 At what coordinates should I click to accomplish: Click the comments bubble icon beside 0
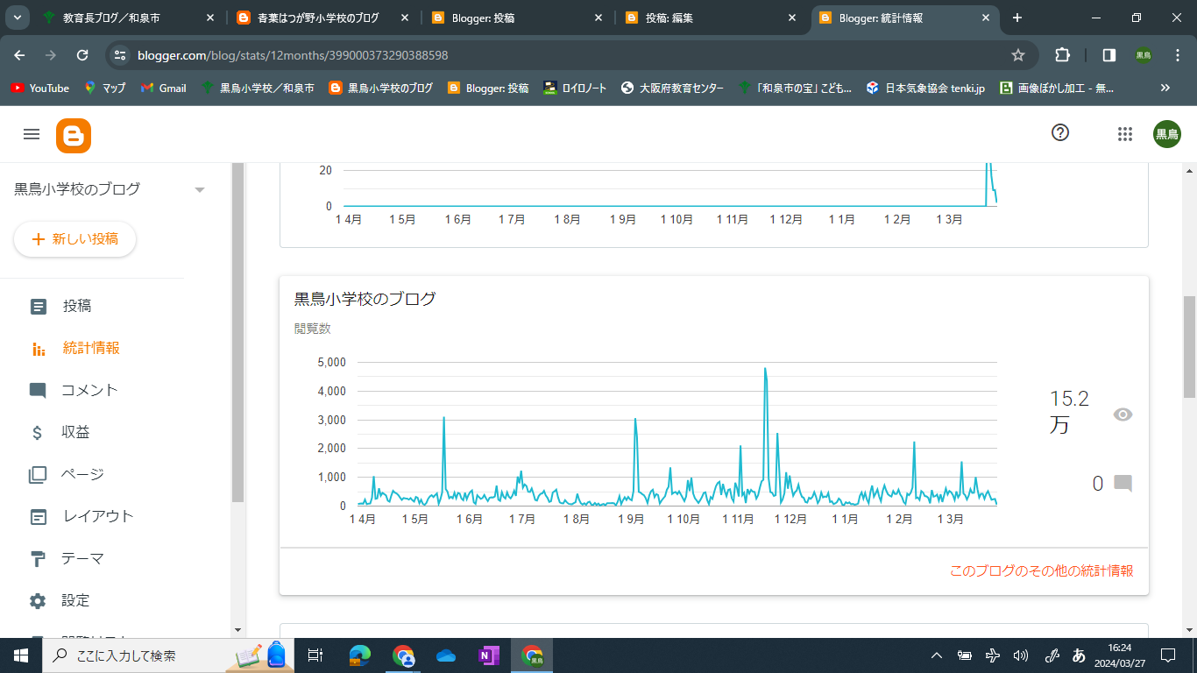[x=1123, y=484]
